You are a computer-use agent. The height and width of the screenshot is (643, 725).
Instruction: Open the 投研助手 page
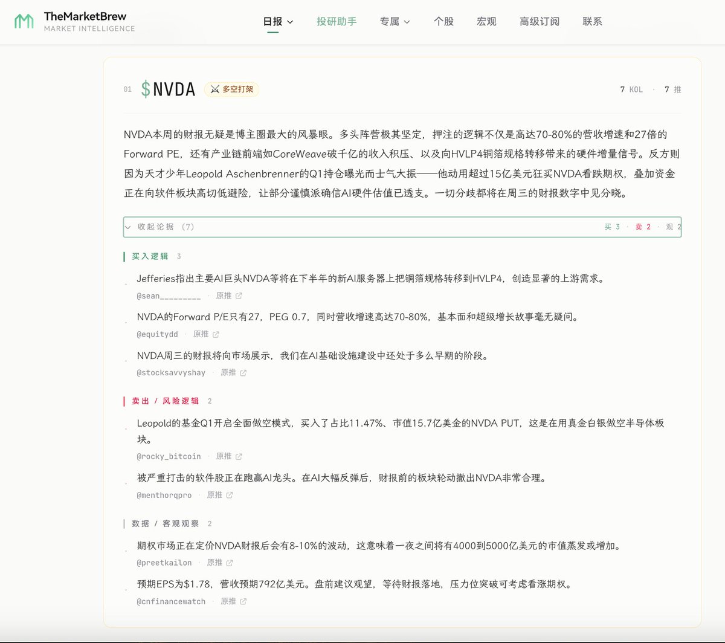(x=337, y=21)
